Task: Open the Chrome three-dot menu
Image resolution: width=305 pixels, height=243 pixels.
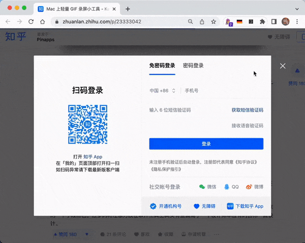Action: coord(297,21)
